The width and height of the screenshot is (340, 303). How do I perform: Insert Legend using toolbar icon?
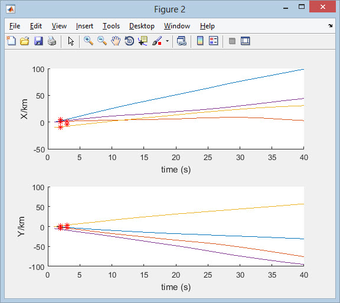point(213,41)
